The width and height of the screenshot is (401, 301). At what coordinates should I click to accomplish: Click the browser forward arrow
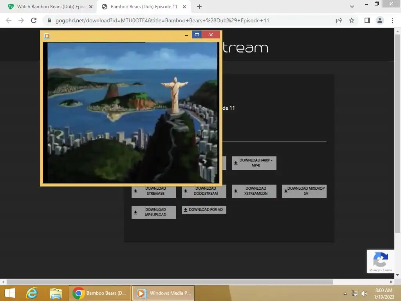pos(21,20)
